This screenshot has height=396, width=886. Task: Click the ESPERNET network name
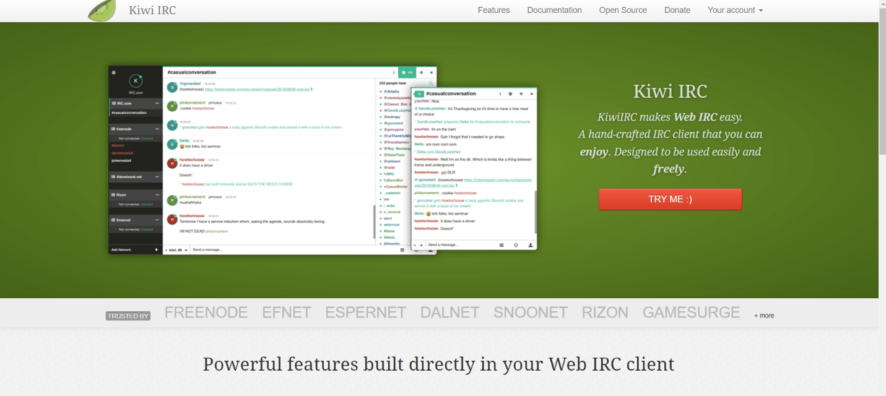366,312
